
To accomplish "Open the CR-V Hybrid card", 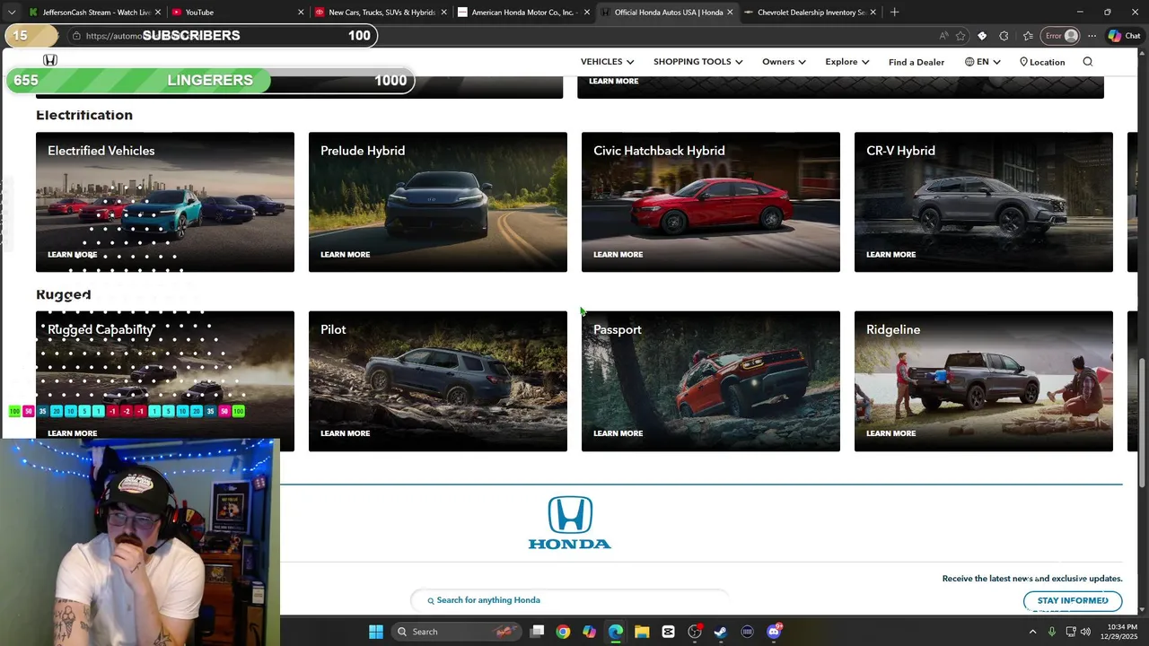I will (x=984, y=202).
